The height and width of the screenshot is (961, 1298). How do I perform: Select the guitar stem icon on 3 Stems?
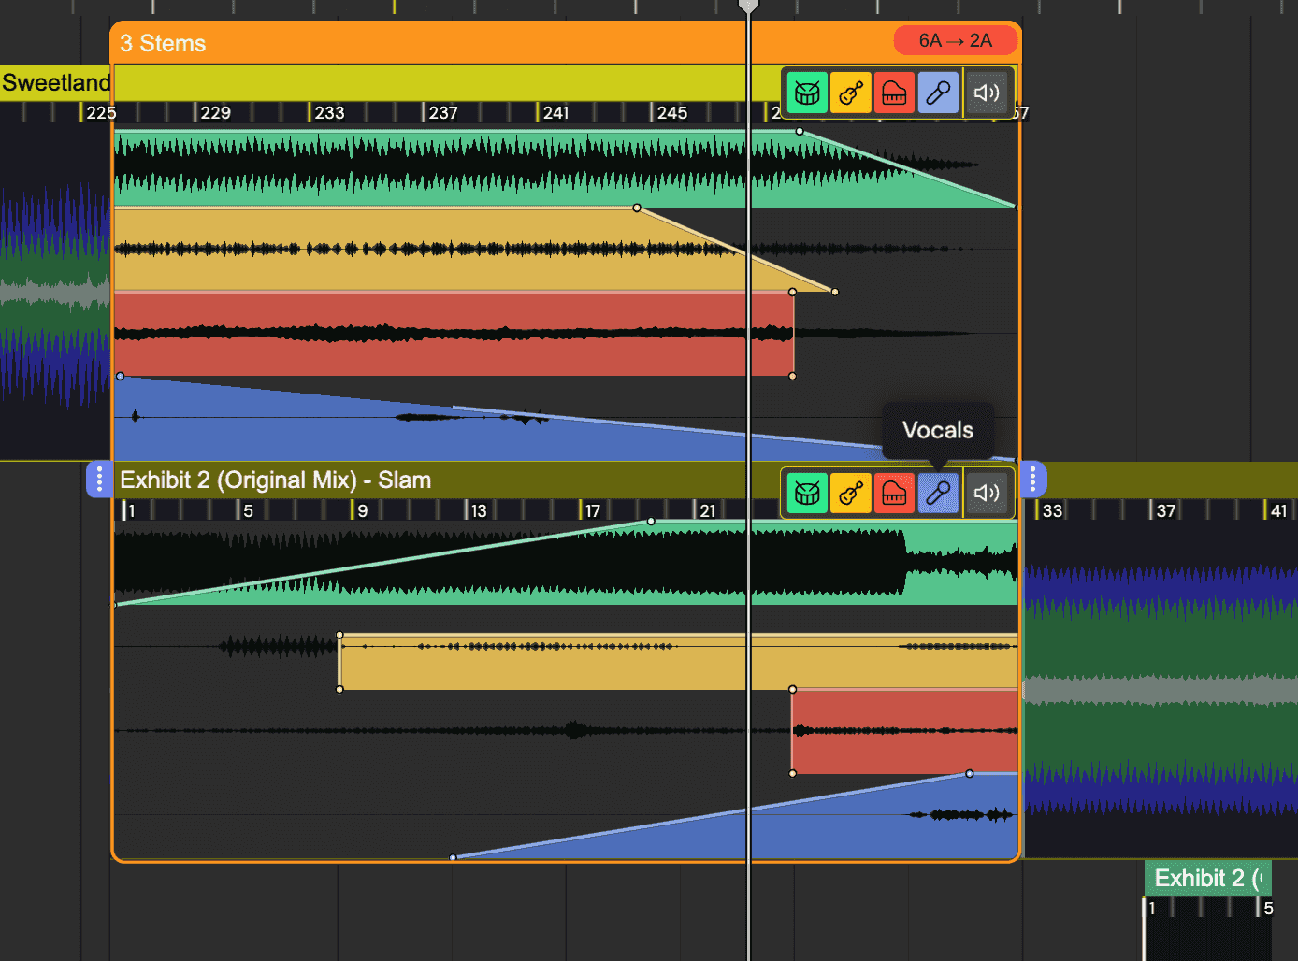tap(850, 92)
